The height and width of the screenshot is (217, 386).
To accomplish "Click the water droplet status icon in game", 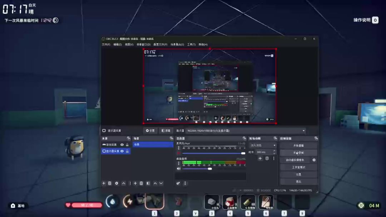I will [x=112, y=202].
